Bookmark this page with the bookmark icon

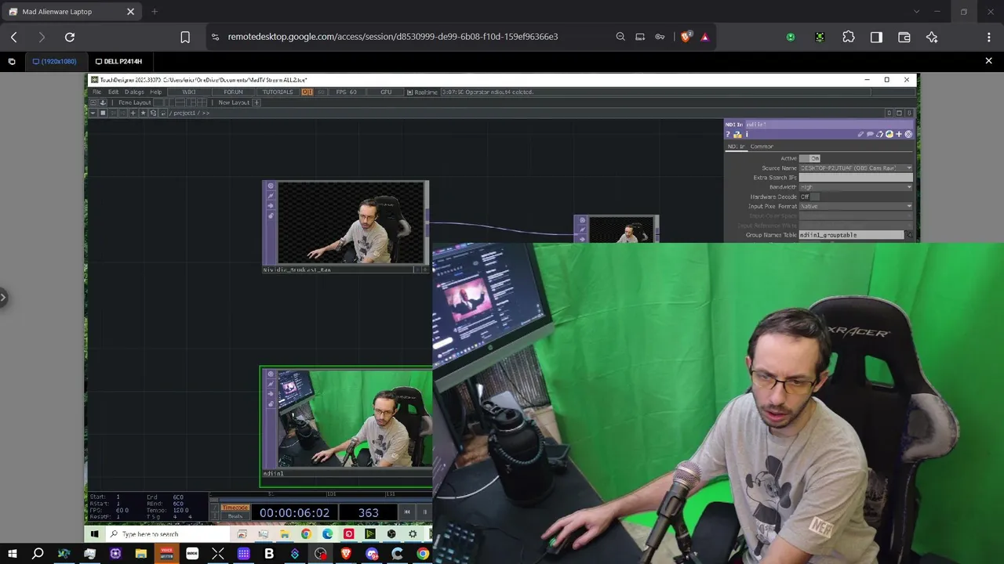coord(185,37)
